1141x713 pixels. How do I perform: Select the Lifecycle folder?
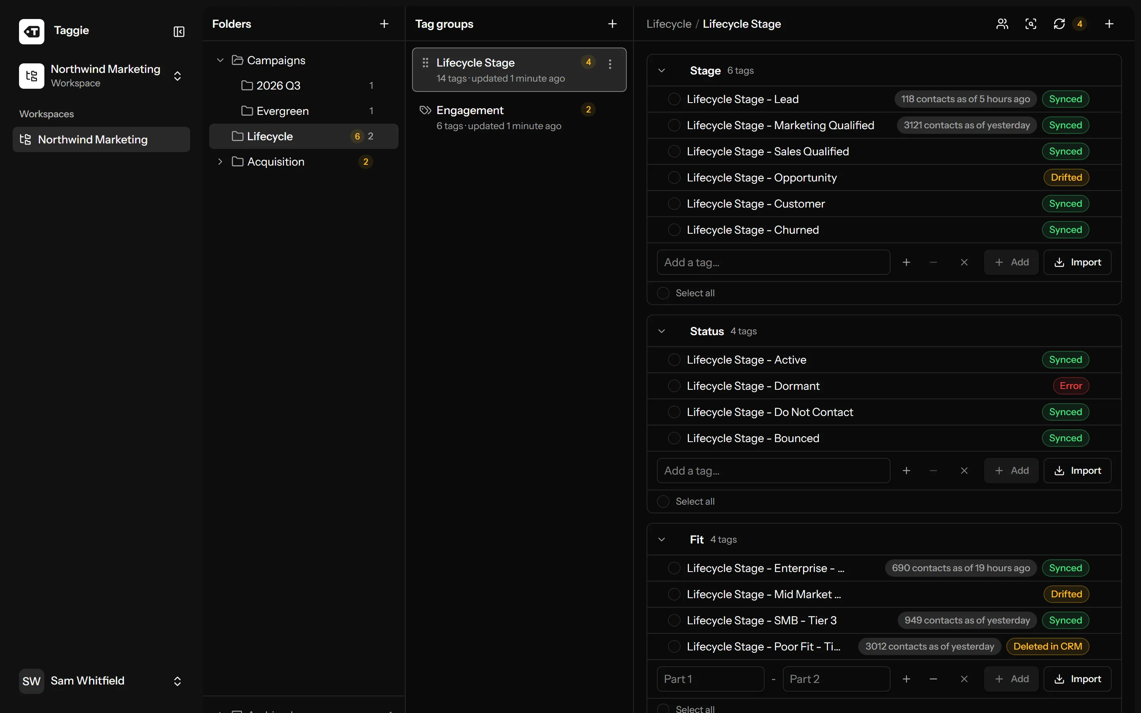[303, 136]
